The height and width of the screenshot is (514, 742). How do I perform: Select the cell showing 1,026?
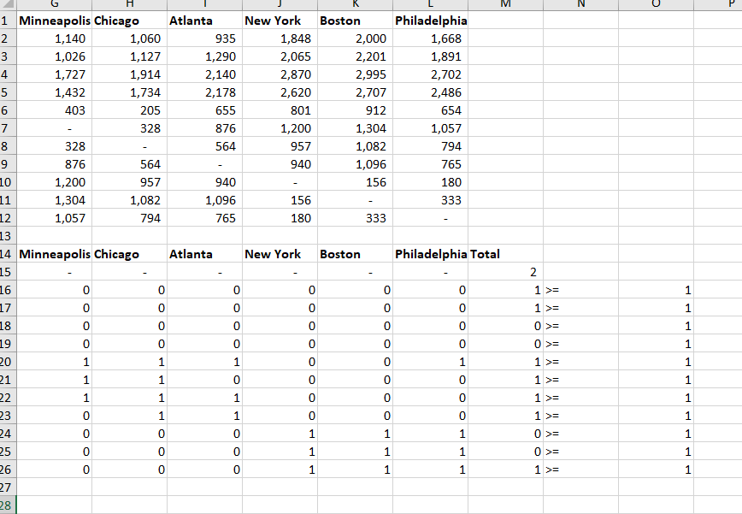pos(54,56)
